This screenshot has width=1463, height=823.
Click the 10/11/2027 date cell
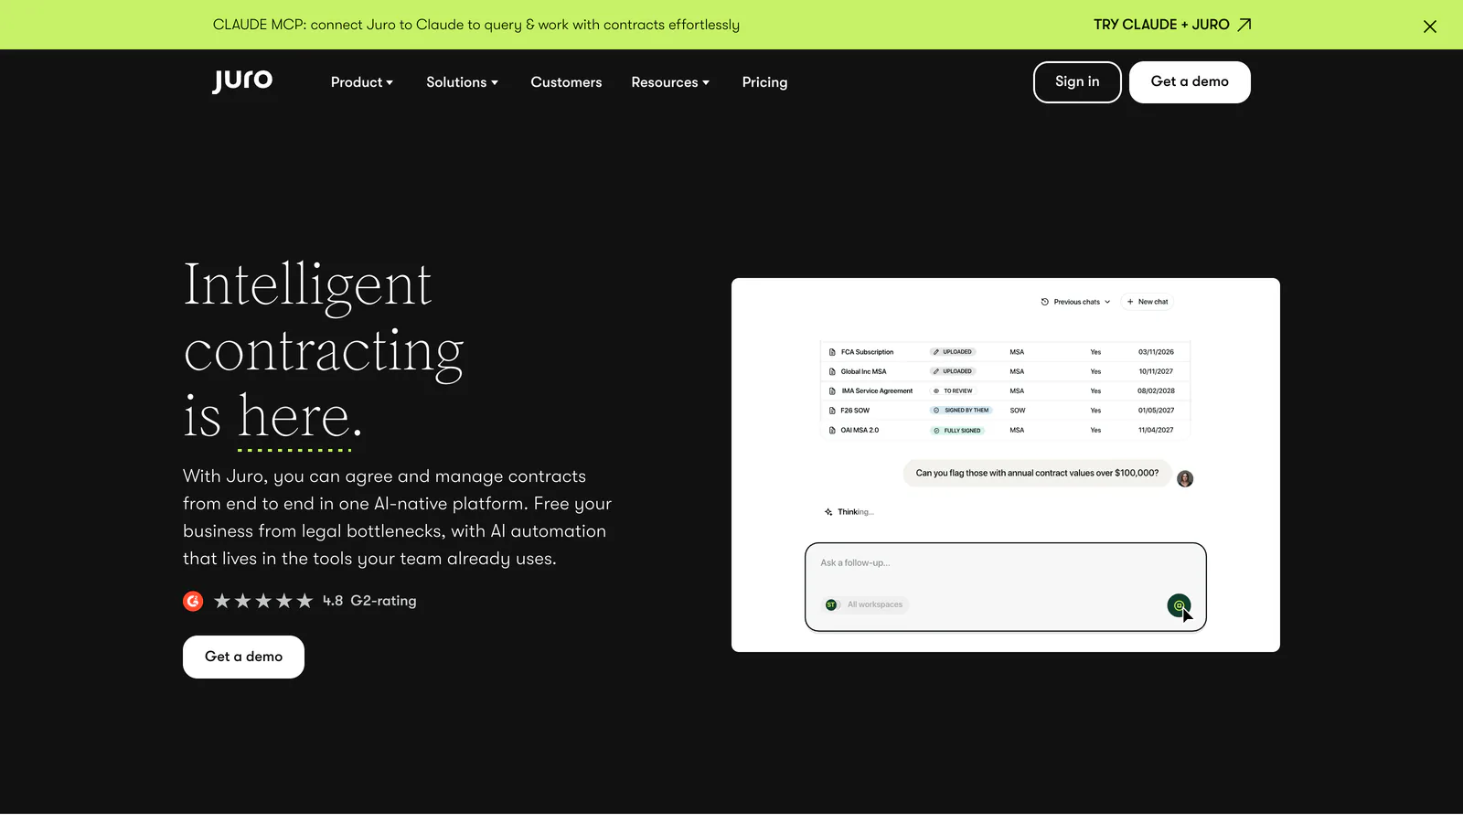[x=1156, y=371]
